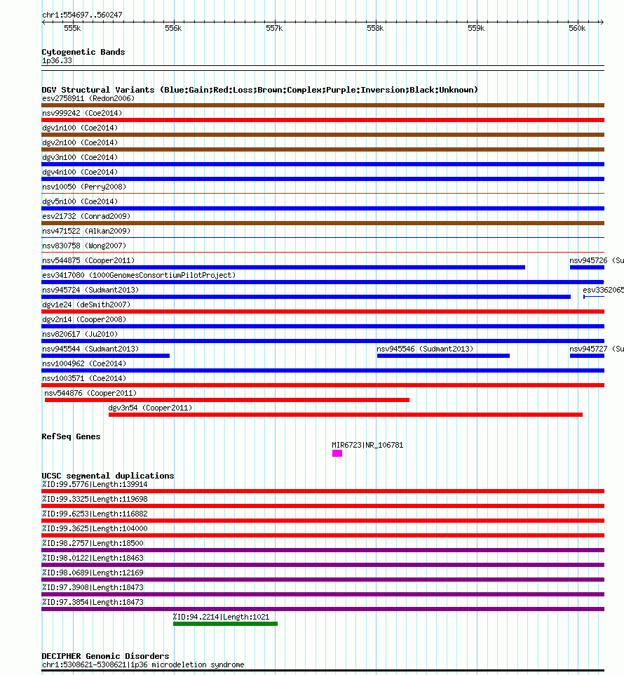624x675 pixels.
Task: Select the nsv999242 (Coe2014) red loss bar
Action: pyautogui.click(x=323, y=120)
